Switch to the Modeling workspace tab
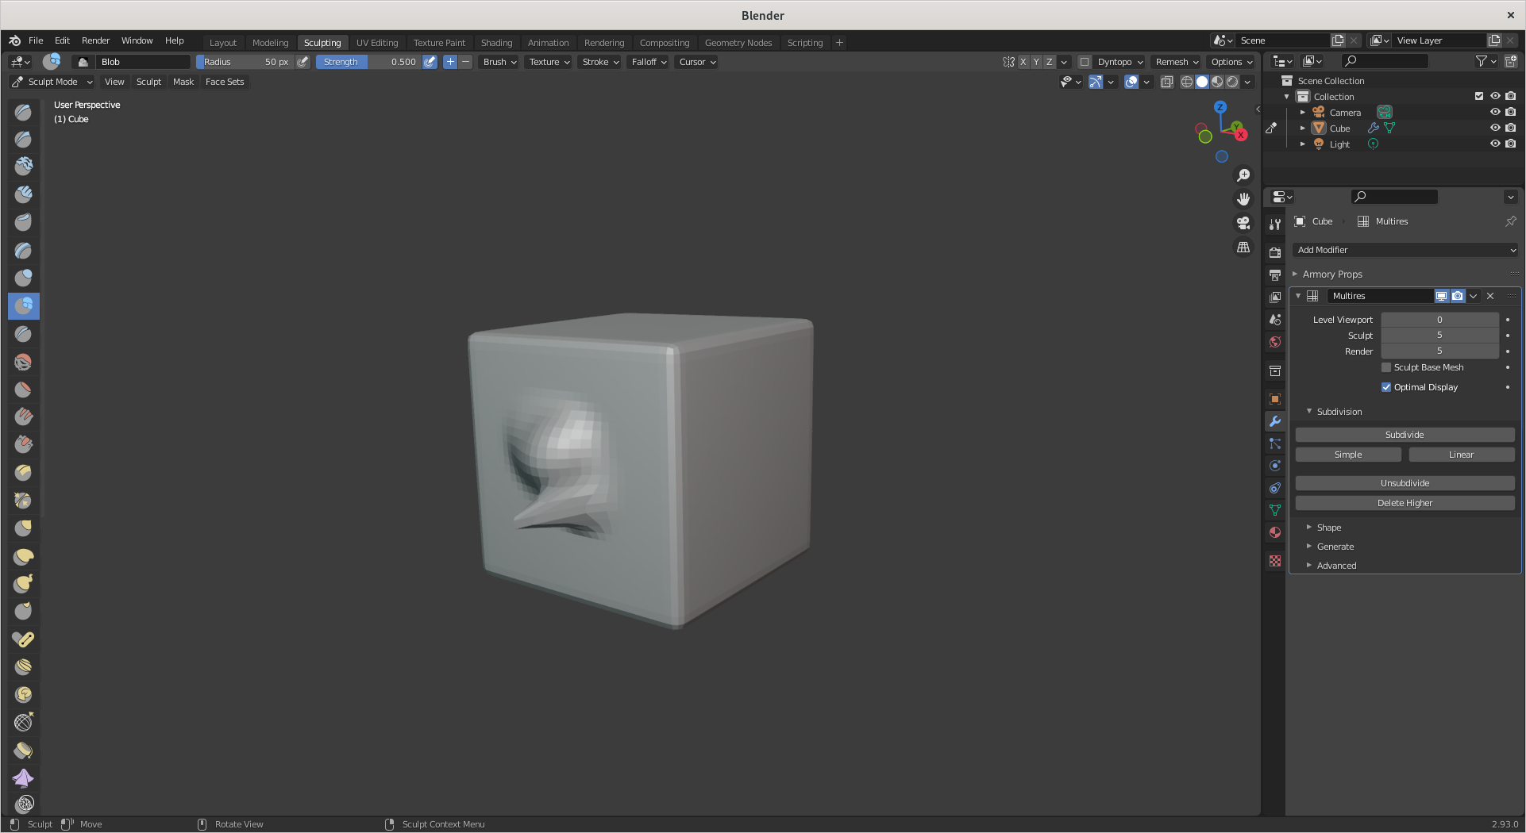The width and height of the screenshot is (1526, 833). click(271, 43)
